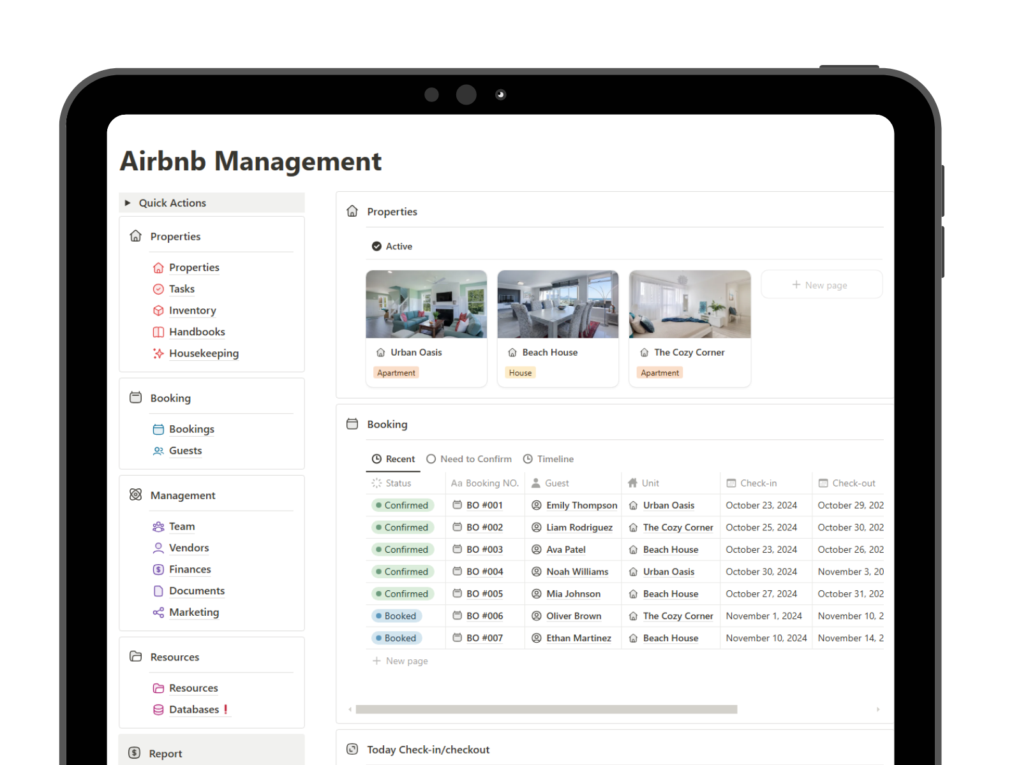
Task: Add a new page in Properties gallery
Action: (x=821, y=285)
